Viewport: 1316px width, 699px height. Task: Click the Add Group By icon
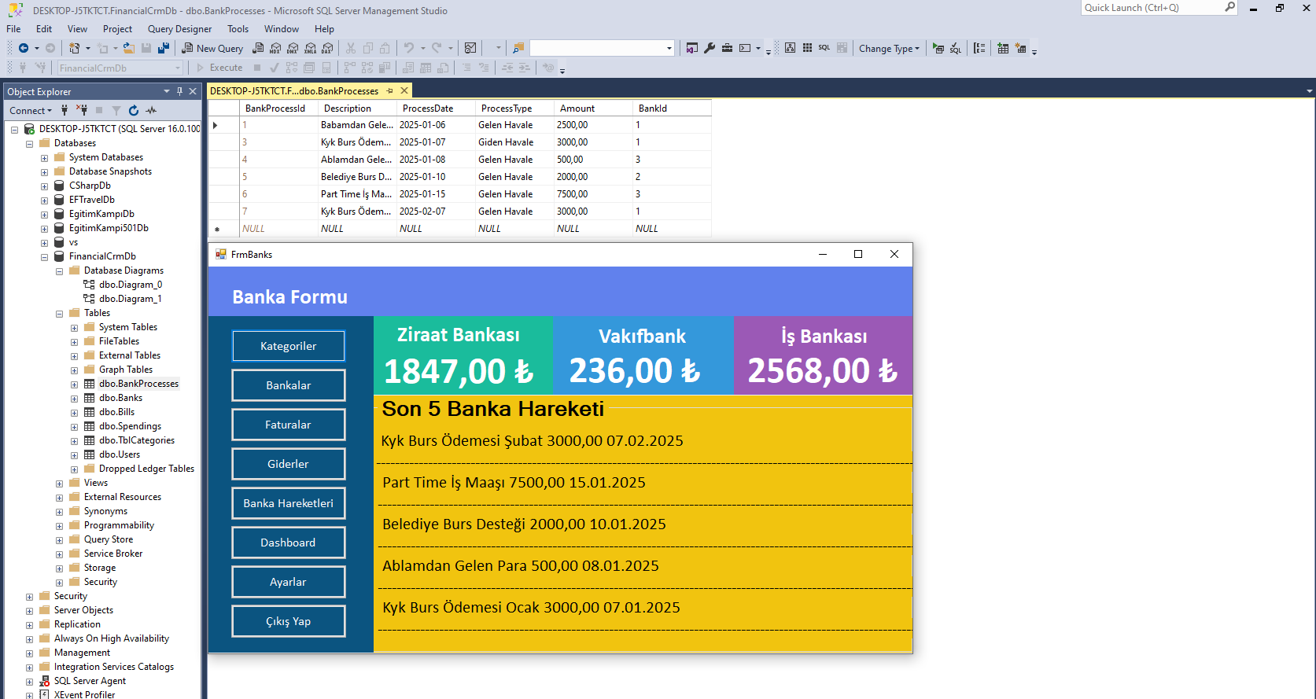click(979, 48)
